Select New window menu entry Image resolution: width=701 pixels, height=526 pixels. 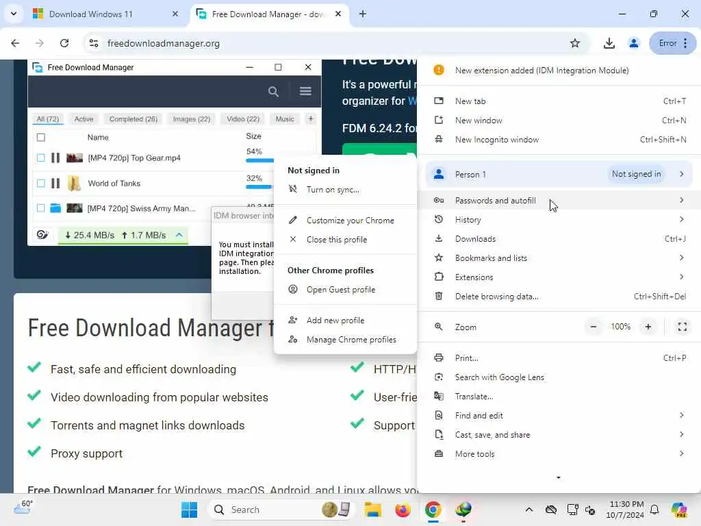coord(559,121)
